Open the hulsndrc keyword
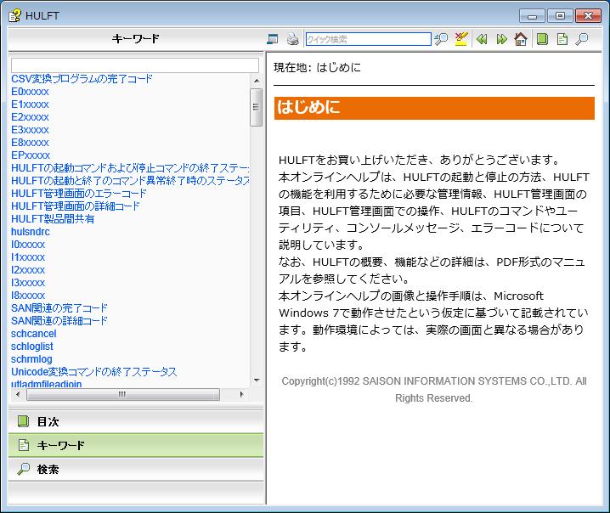Screen dimensions: 610x513 point(31,232)
